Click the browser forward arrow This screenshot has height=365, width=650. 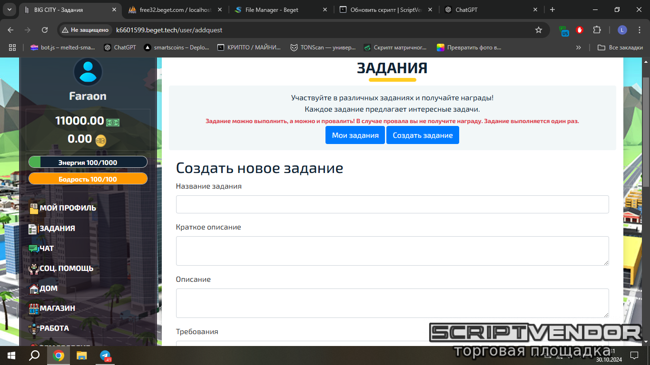click(x=28, y=30)
